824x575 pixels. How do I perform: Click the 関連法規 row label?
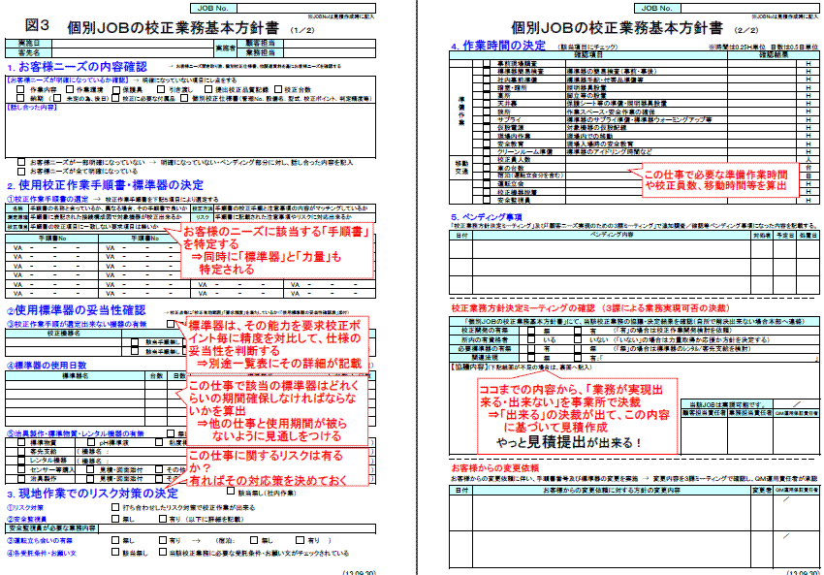pyautogui.click(x=484, y=358)
